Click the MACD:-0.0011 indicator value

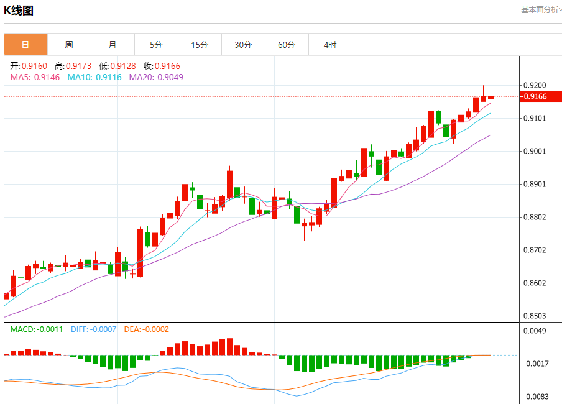pyautogui.click(x=37, y=329)
